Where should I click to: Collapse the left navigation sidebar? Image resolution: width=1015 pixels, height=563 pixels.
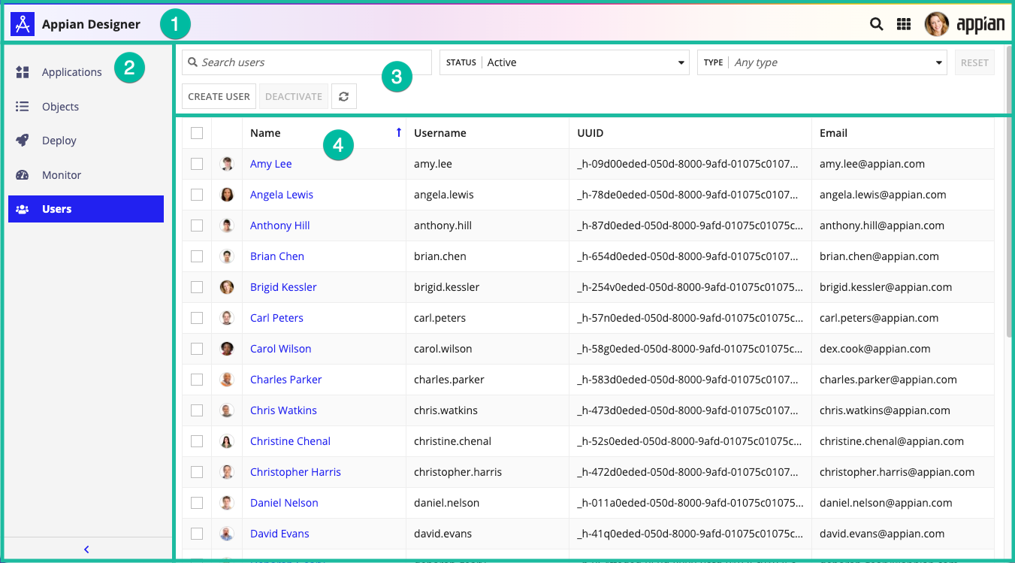tap(86, 549)
